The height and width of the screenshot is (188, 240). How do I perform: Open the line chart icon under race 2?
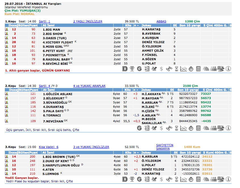184,128
